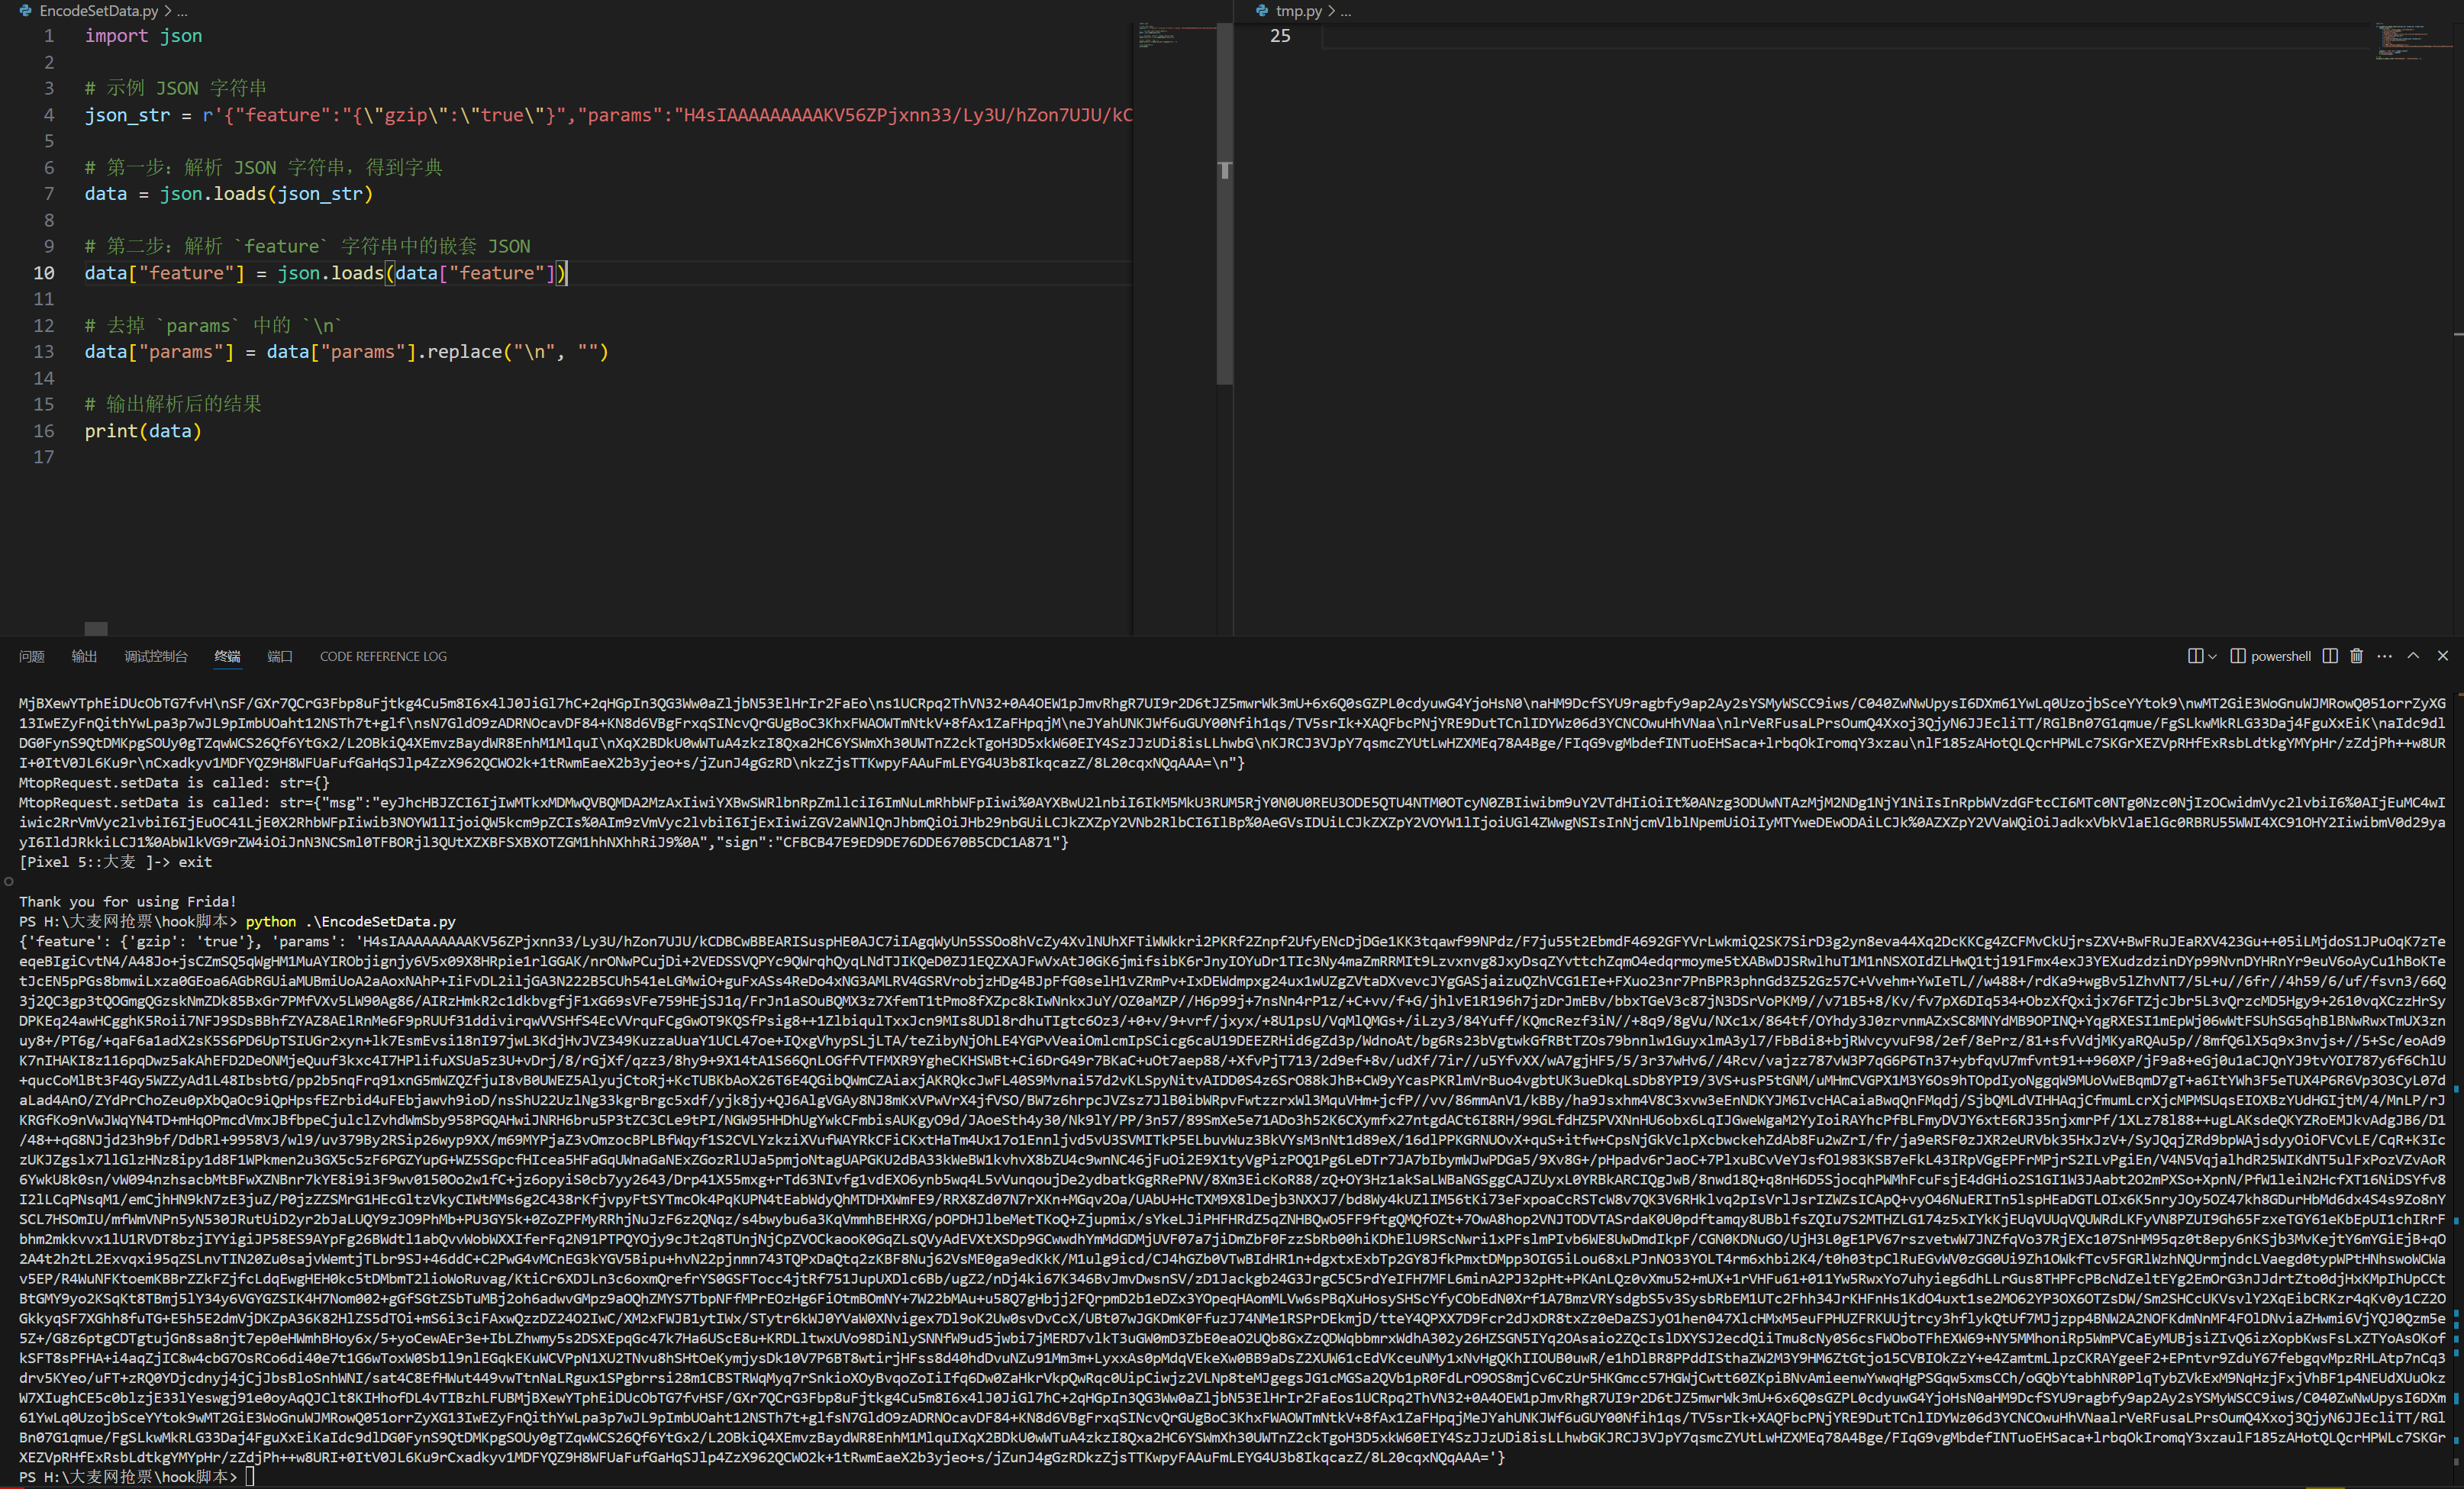Screen dimensions: 2464x1489
Task: Click the split terminal icon left of the trash
Action: 2329,656
